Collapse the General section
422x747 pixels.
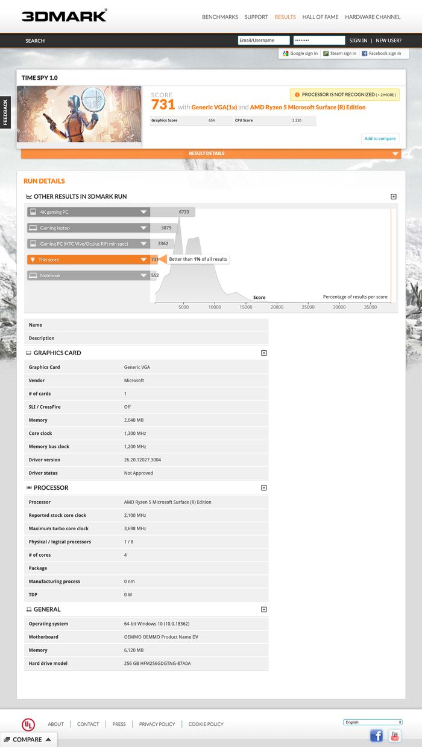[263, 610]
